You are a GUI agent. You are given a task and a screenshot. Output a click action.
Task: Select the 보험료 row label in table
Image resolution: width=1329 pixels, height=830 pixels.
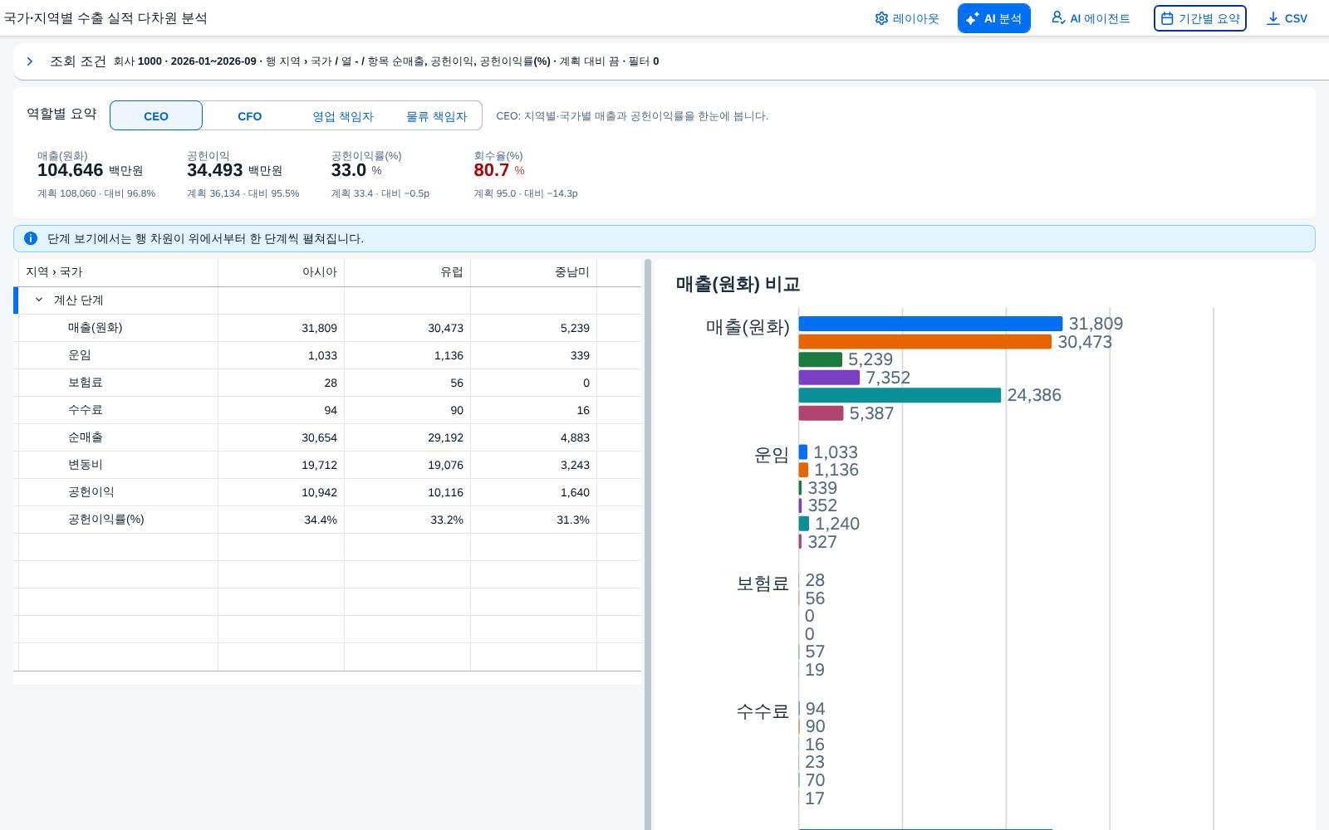86,383
